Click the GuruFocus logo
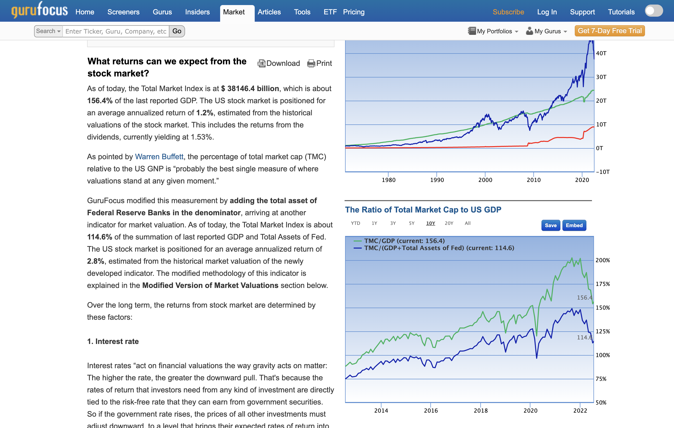Image resolution: width=674 pixels, height=428 pixels. click(39, 10)
